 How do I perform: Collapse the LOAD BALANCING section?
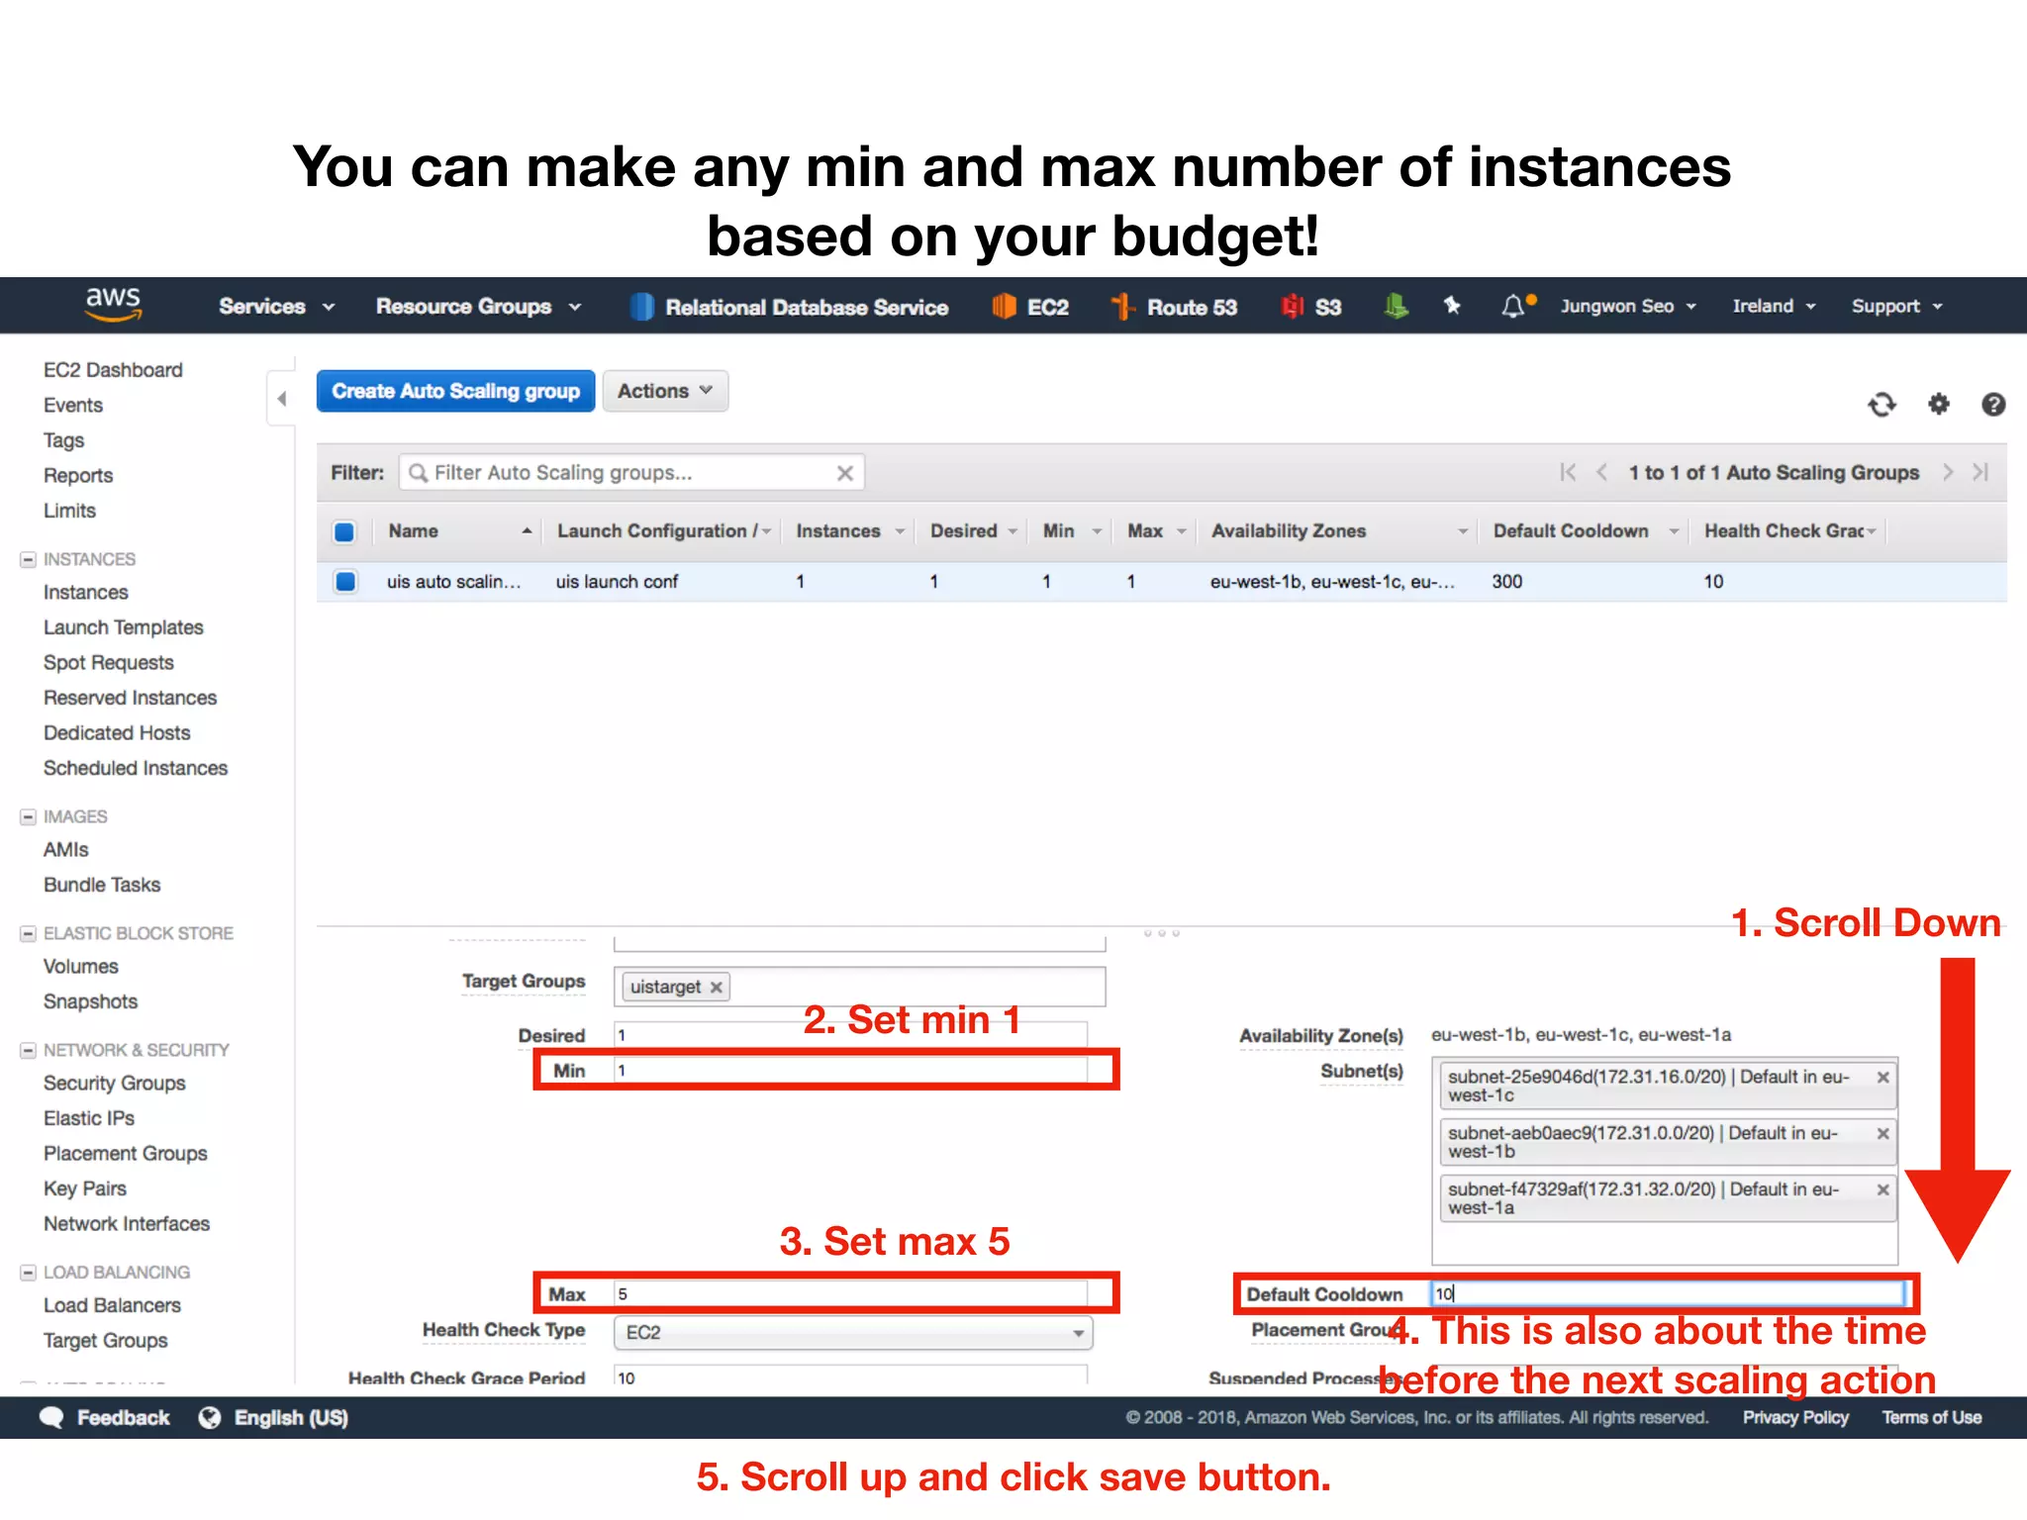click(28, 1274)
